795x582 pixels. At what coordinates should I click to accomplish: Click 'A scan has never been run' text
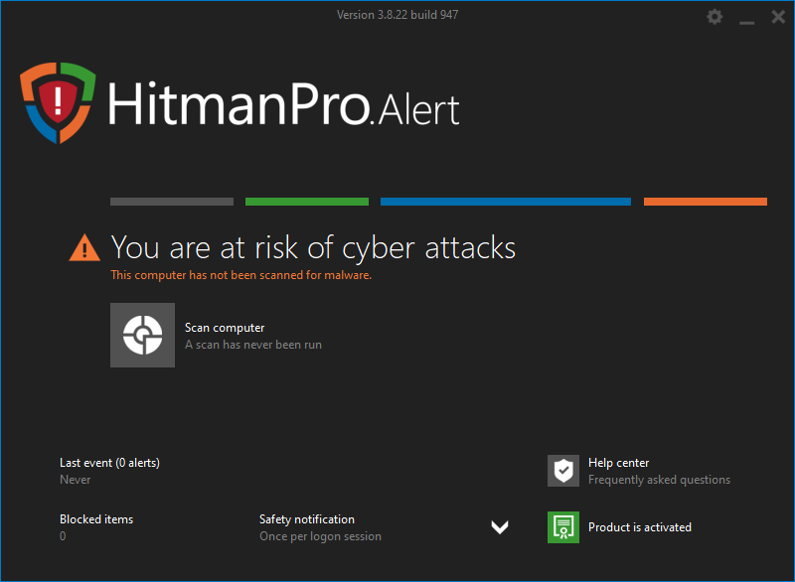click(x=253, y=345)
